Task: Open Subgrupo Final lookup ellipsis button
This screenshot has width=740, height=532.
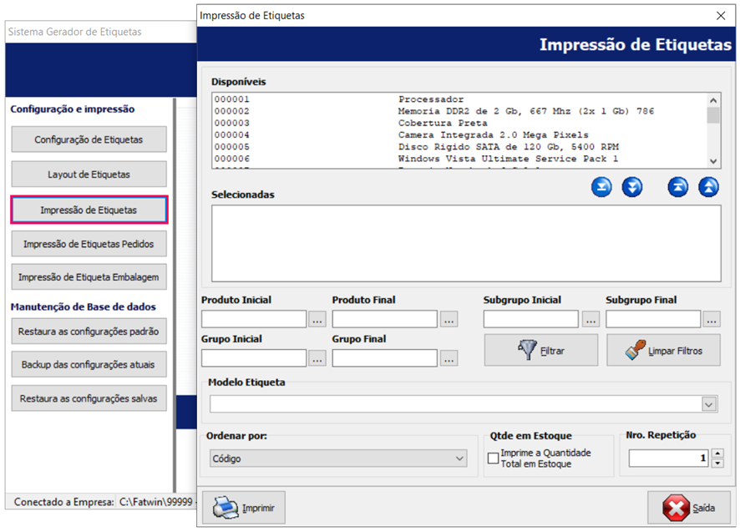Action: tap(712, 319)
